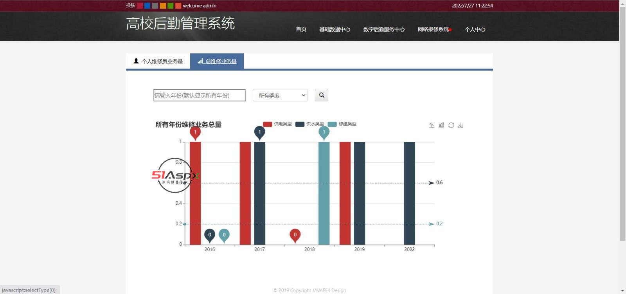This screenshot has height=294, width=626.
Task: Expand the 基础数据中心 navigation menu
Action: [x=335, y=29]
